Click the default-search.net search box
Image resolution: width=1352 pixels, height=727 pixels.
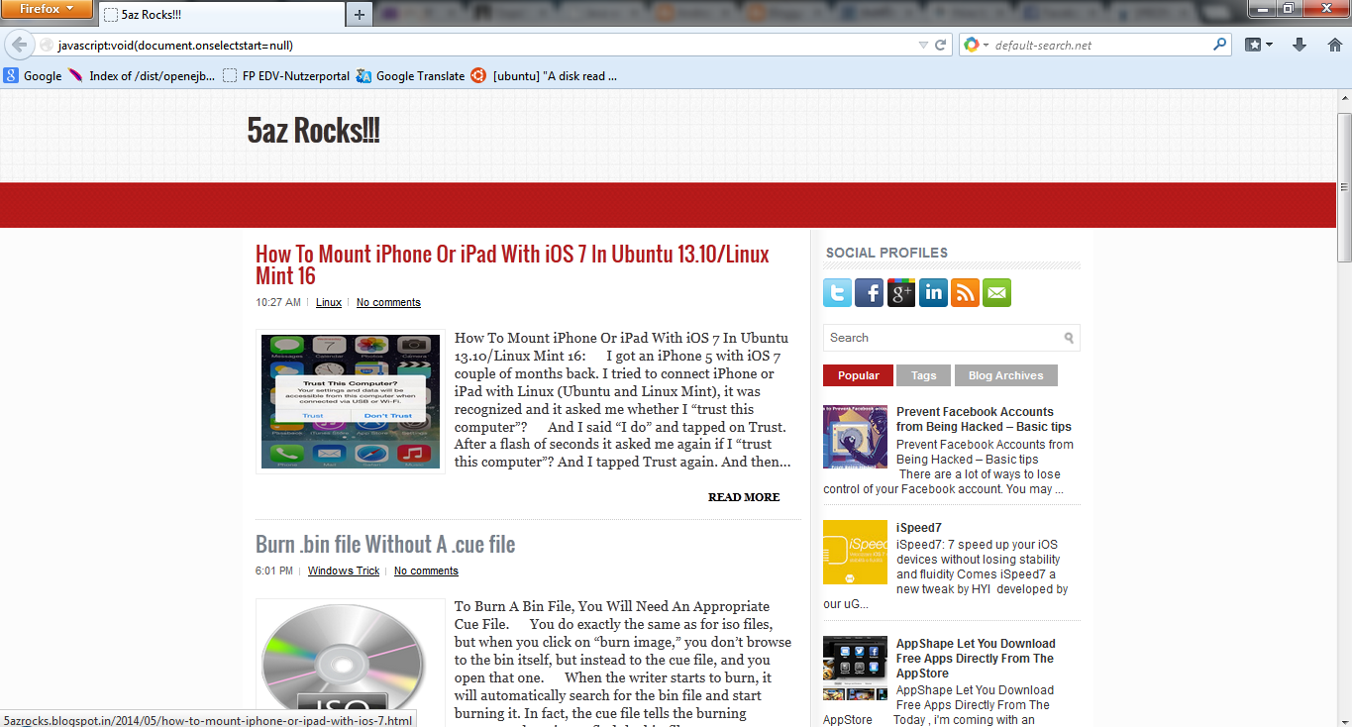click(x=1101, y=46)
